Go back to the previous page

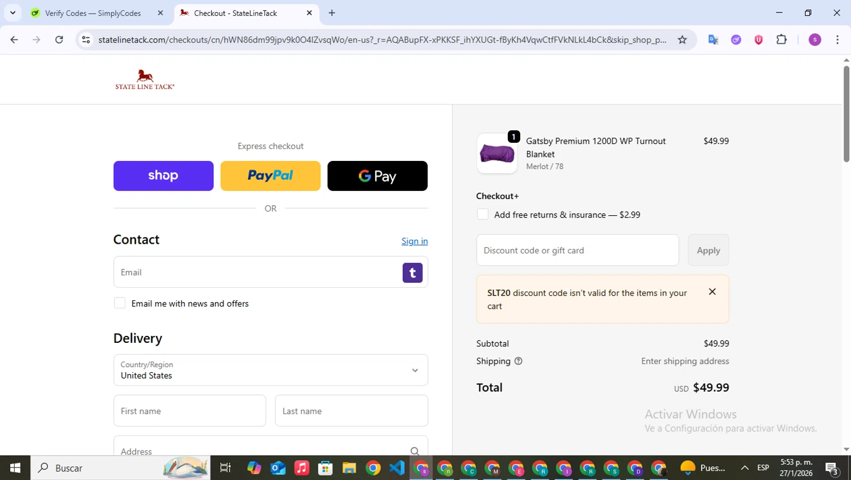(x=14, y=40)
